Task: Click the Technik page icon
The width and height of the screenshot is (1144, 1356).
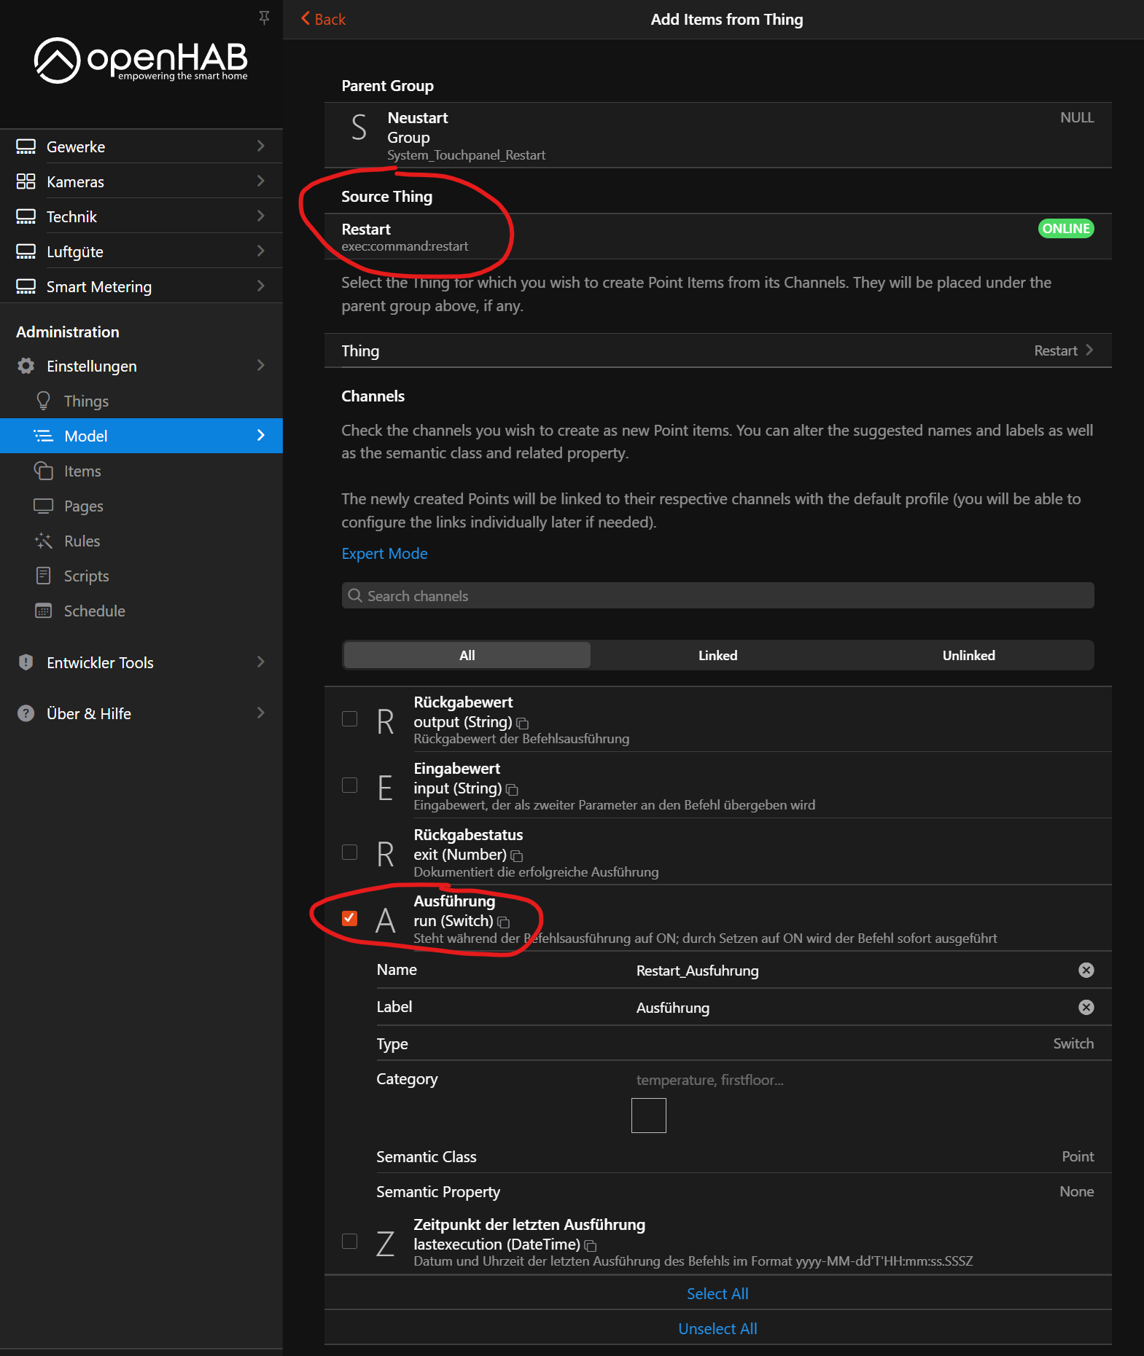Action: tap(26, 216)
